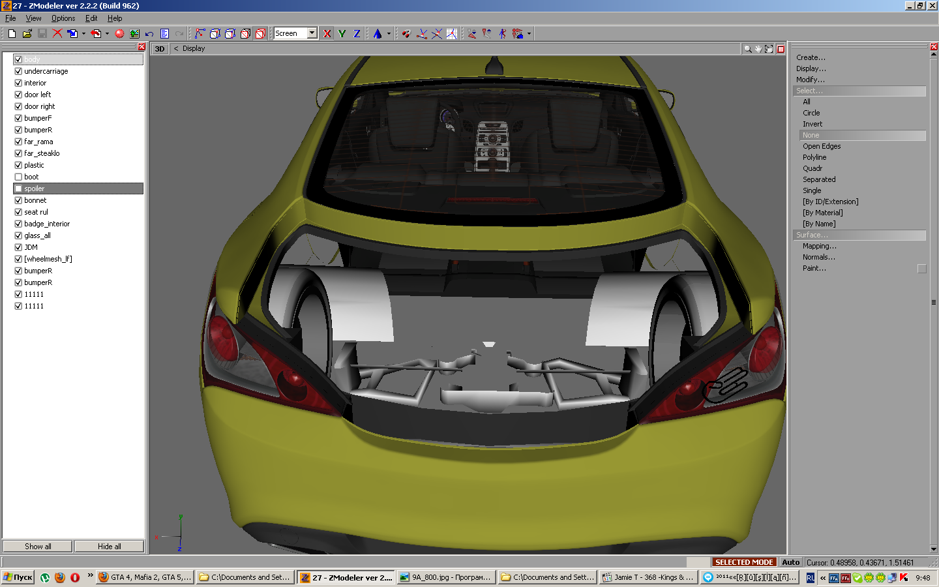The image size is (939, 587).
Task: Enable the X axis constraint button
Action: point(327,33)
